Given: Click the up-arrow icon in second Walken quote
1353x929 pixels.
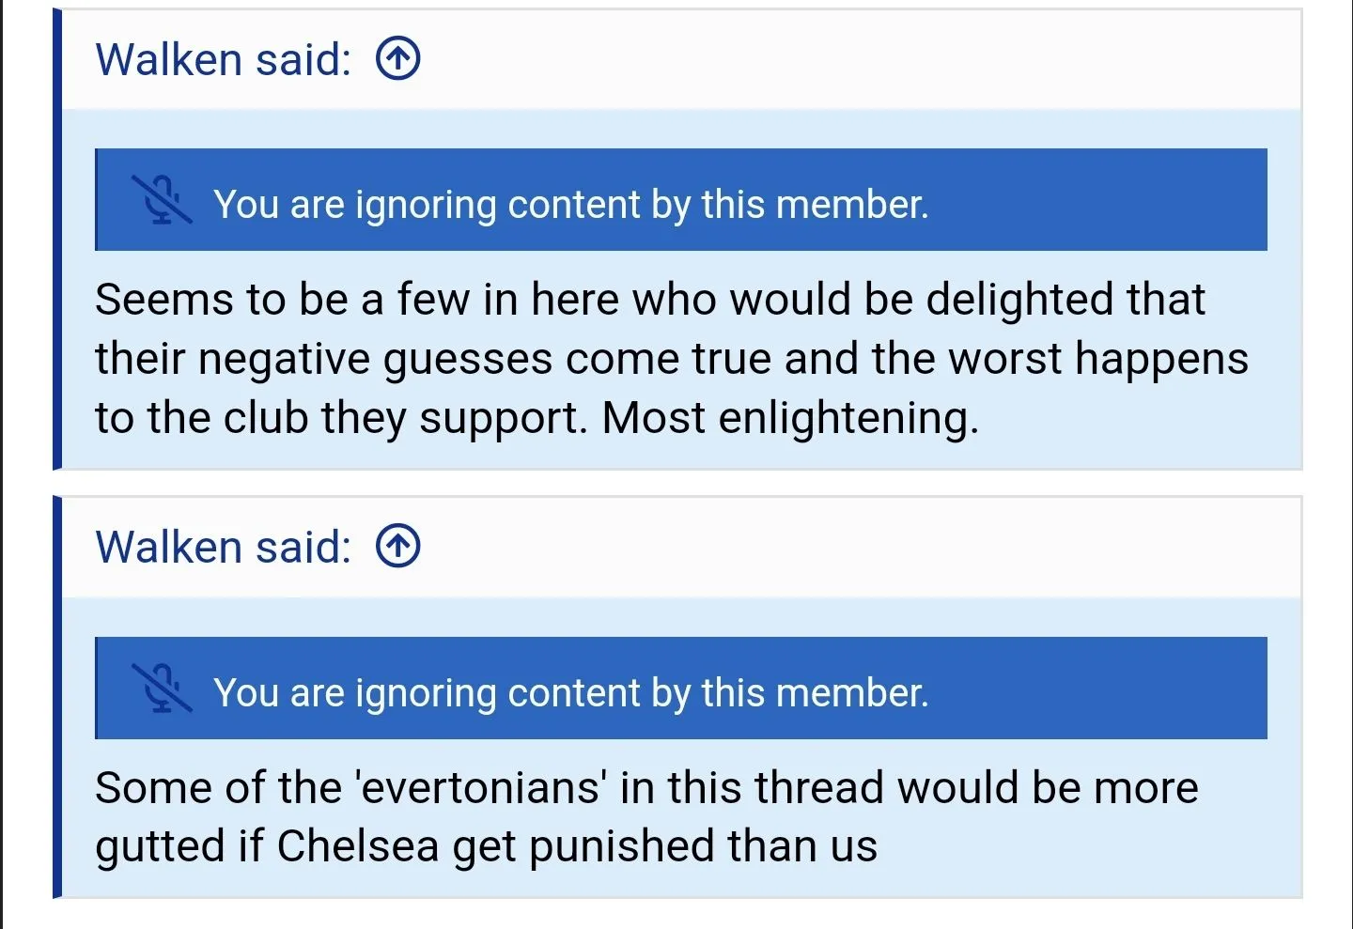Looking at the screenshot, I should [397, 547].
